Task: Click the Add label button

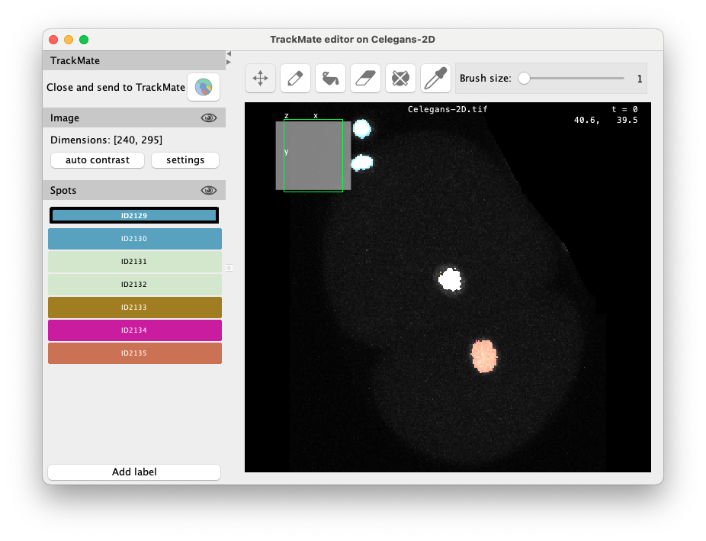Action: tap(134, 472)
